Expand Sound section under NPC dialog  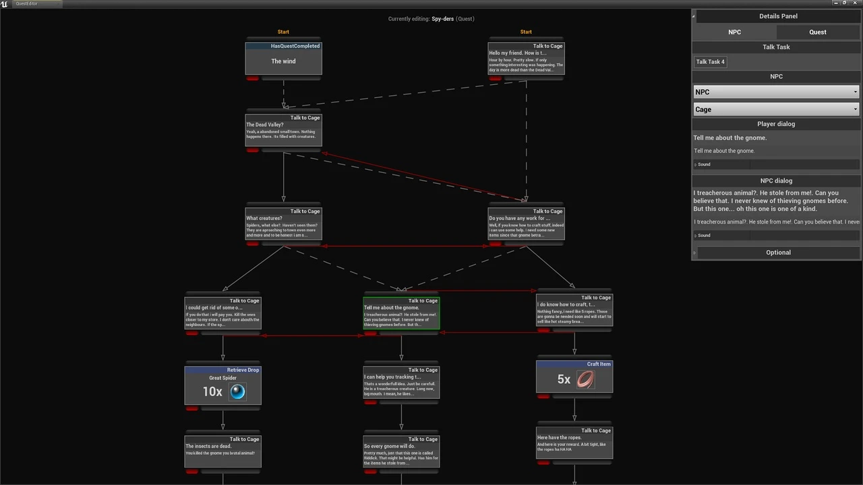click(x=696, y=236)
